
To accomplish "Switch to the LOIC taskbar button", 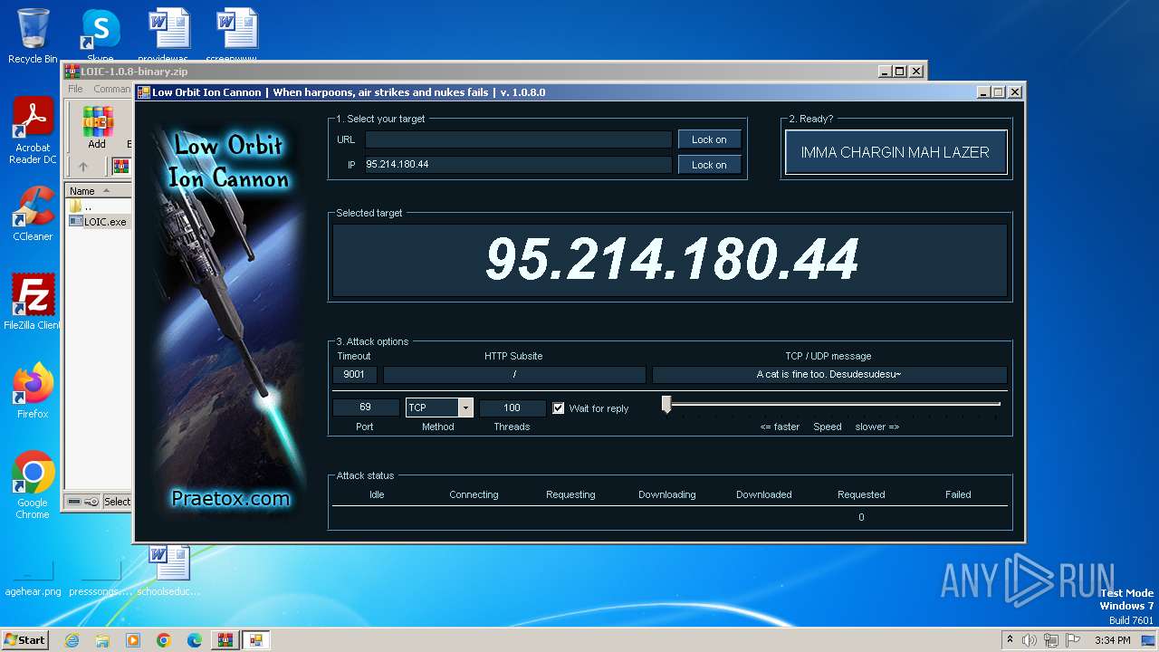I will point(255,640).
